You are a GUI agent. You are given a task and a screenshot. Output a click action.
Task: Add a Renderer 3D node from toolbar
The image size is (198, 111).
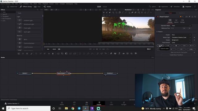(x=136, y=53)
